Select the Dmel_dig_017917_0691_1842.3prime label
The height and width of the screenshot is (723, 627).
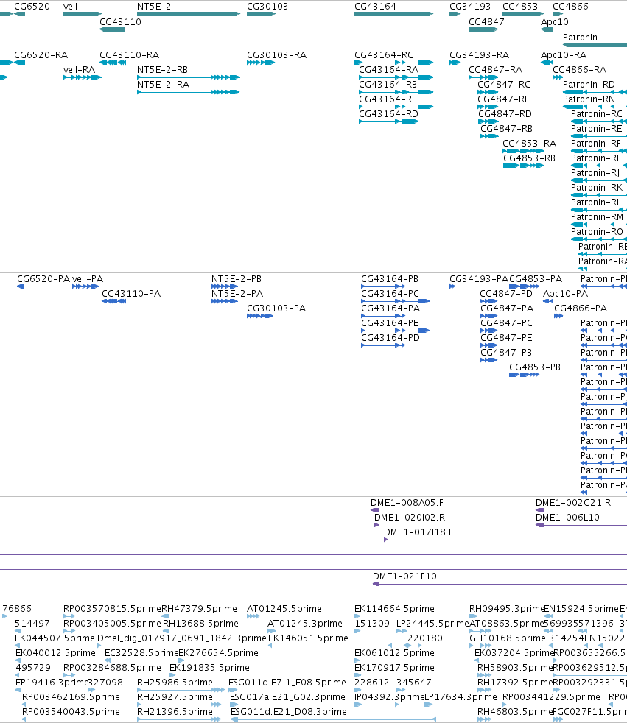tap(182, 638)
